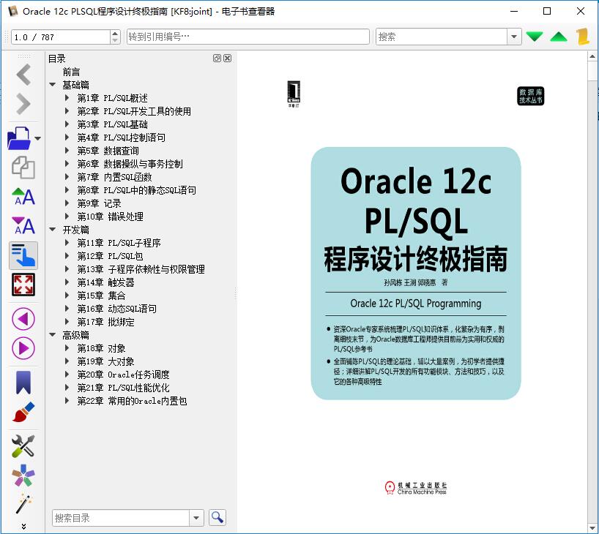Open 第20章 Oracle任务调度
This screenshot has width=599, height=534.
[x=124, y=375]
